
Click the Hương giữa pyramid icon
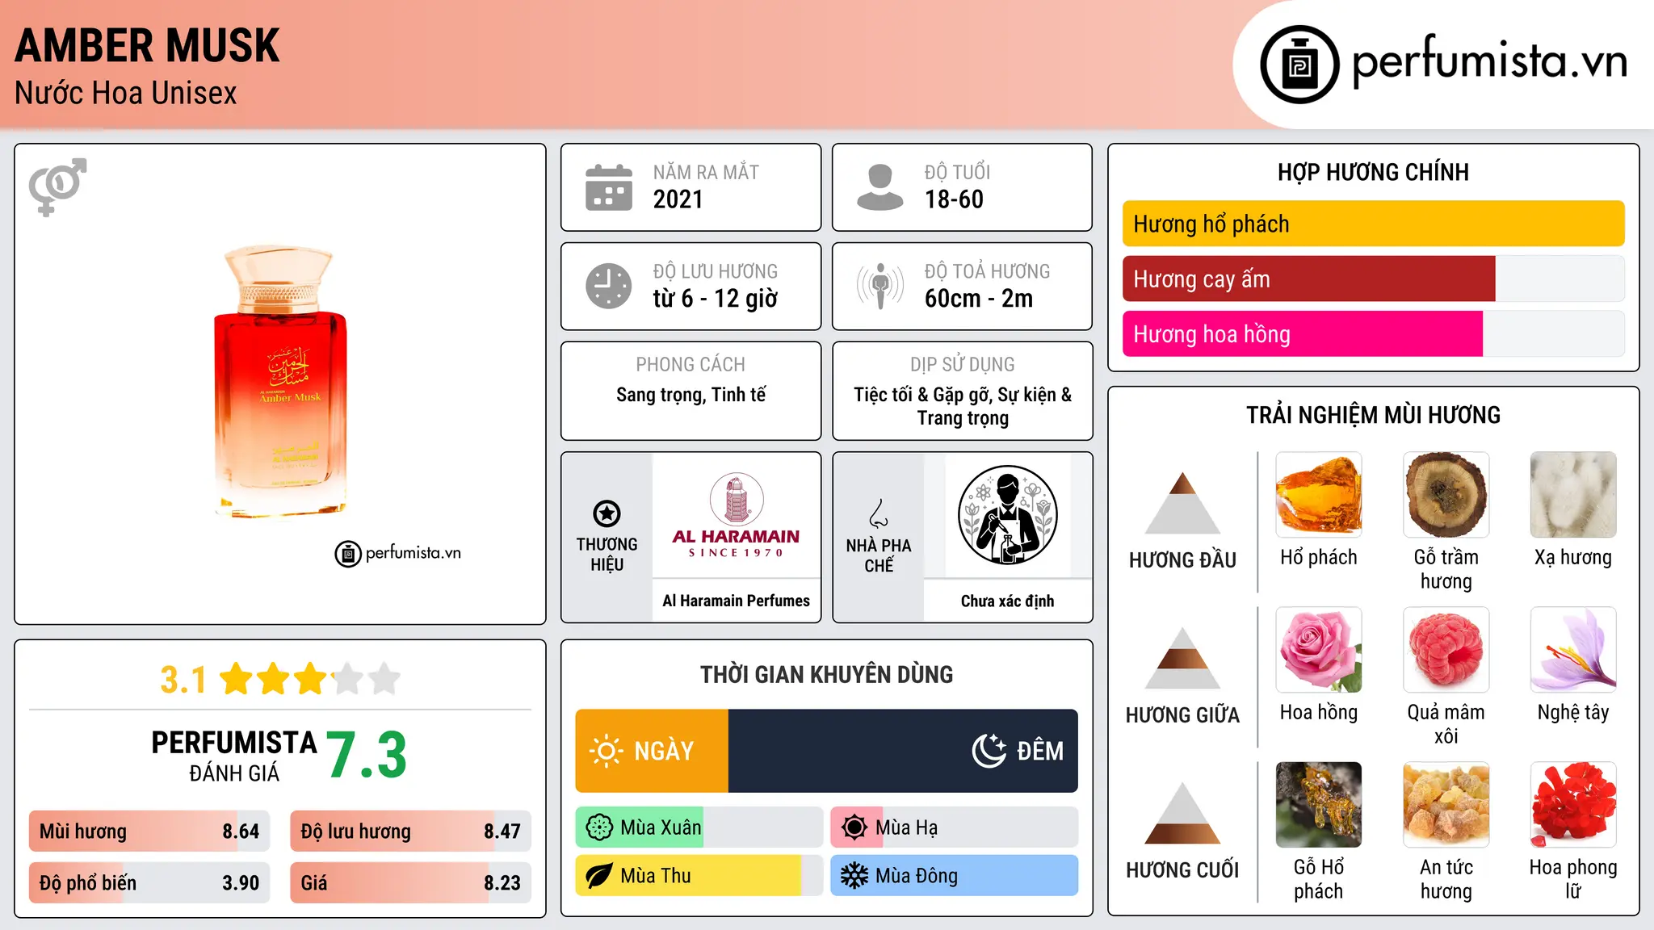point(1182,658)
